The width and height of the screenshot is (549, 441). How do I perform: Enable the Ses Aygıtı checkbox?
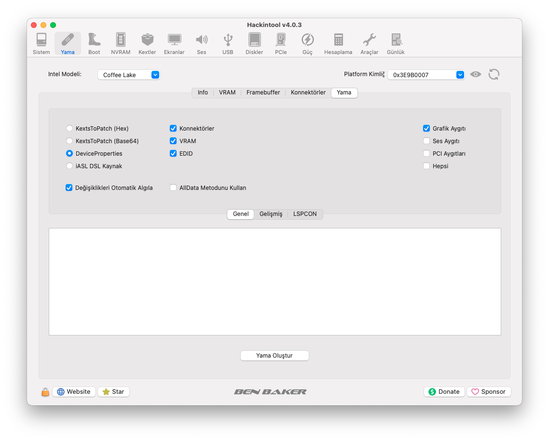click(x=426, y=141)
